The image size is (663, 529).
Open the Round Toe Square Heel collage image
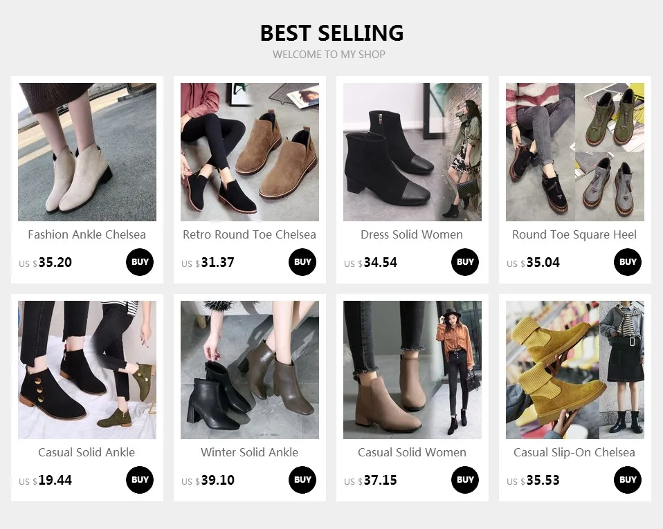click(x=575, y=152)
